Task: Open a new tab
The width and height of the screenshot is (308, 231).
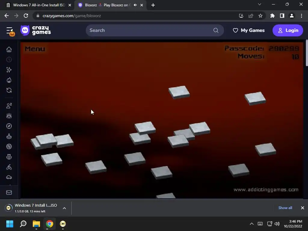Action: [x=153, y=5]
